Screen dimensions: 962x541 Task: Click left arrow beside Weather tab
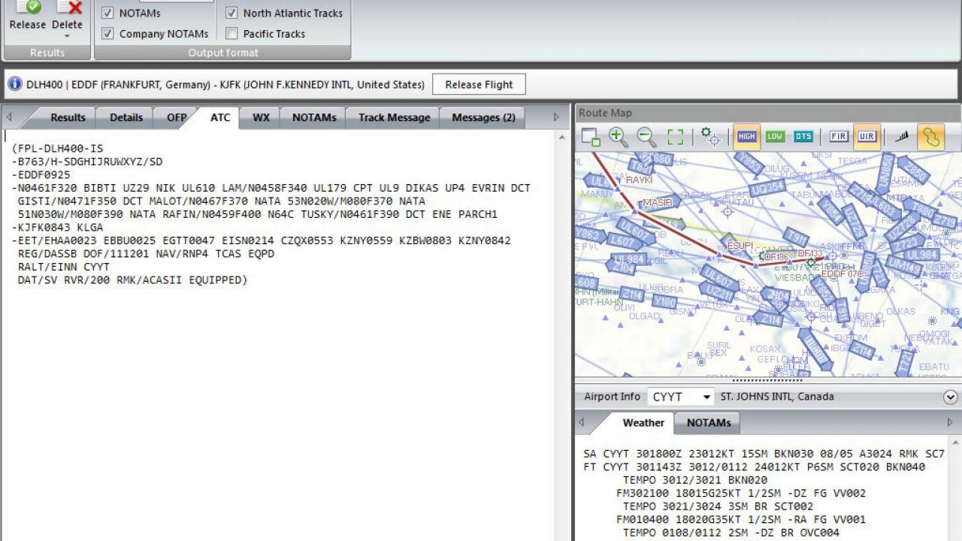point(582,422)
